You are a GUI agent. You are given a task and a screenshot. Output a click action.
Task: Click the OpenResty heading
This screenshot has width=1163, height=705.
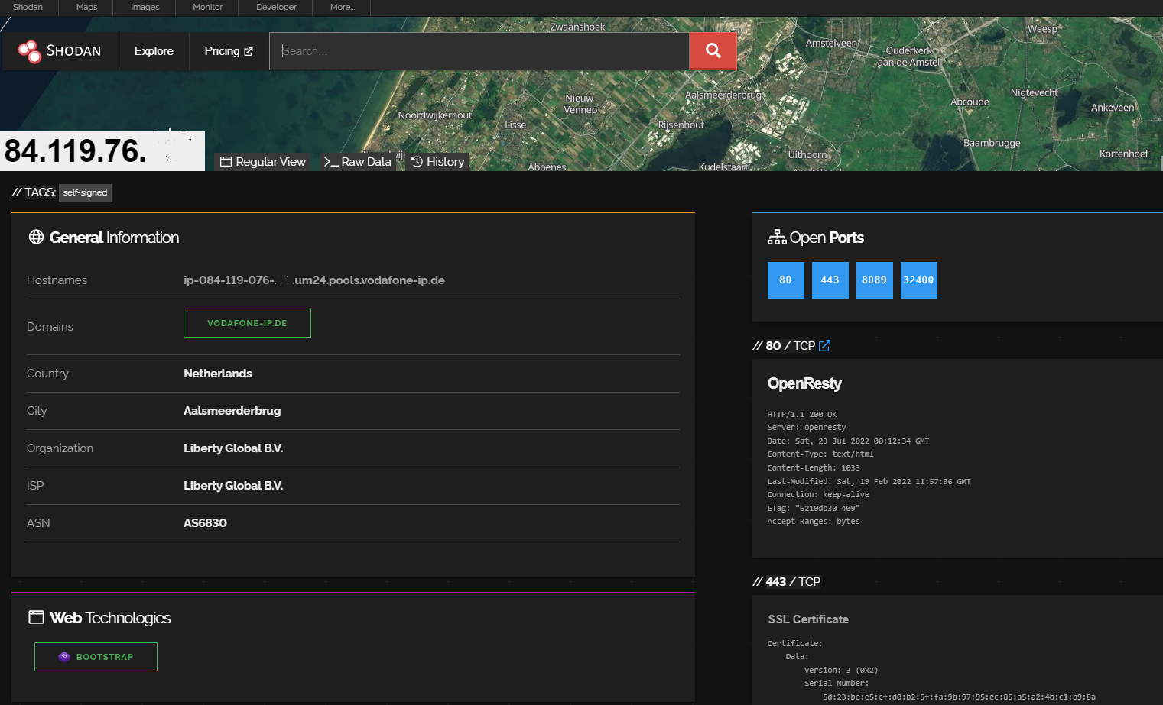click(804, 383)
